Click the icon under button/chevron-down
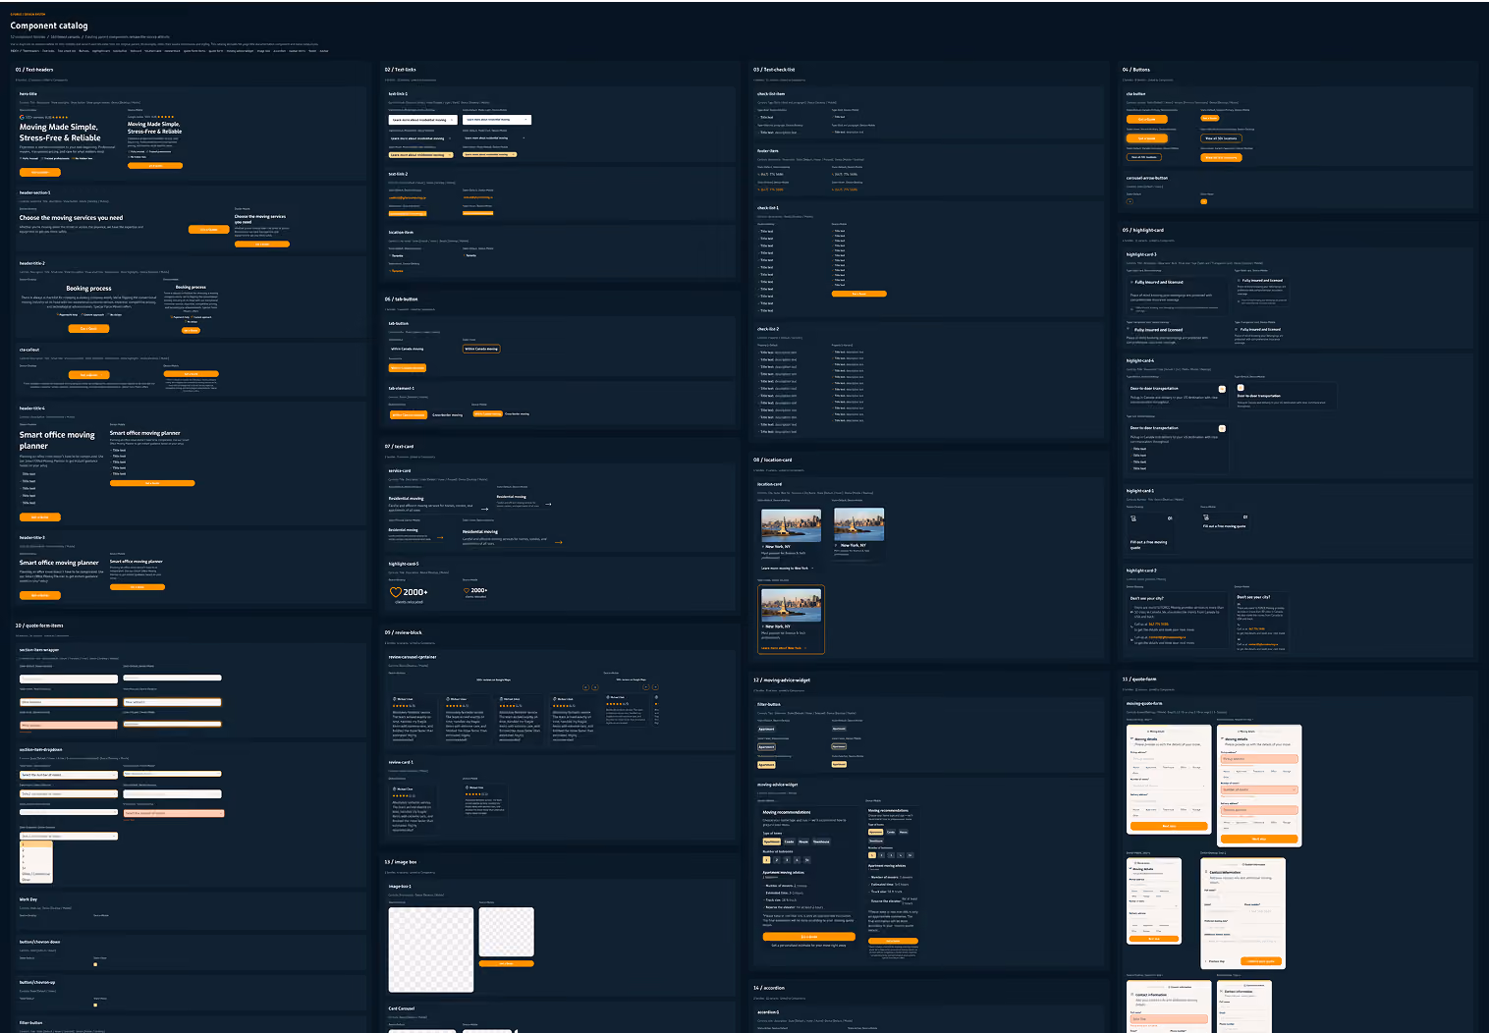The image size is (1489, 1033). 95,964
